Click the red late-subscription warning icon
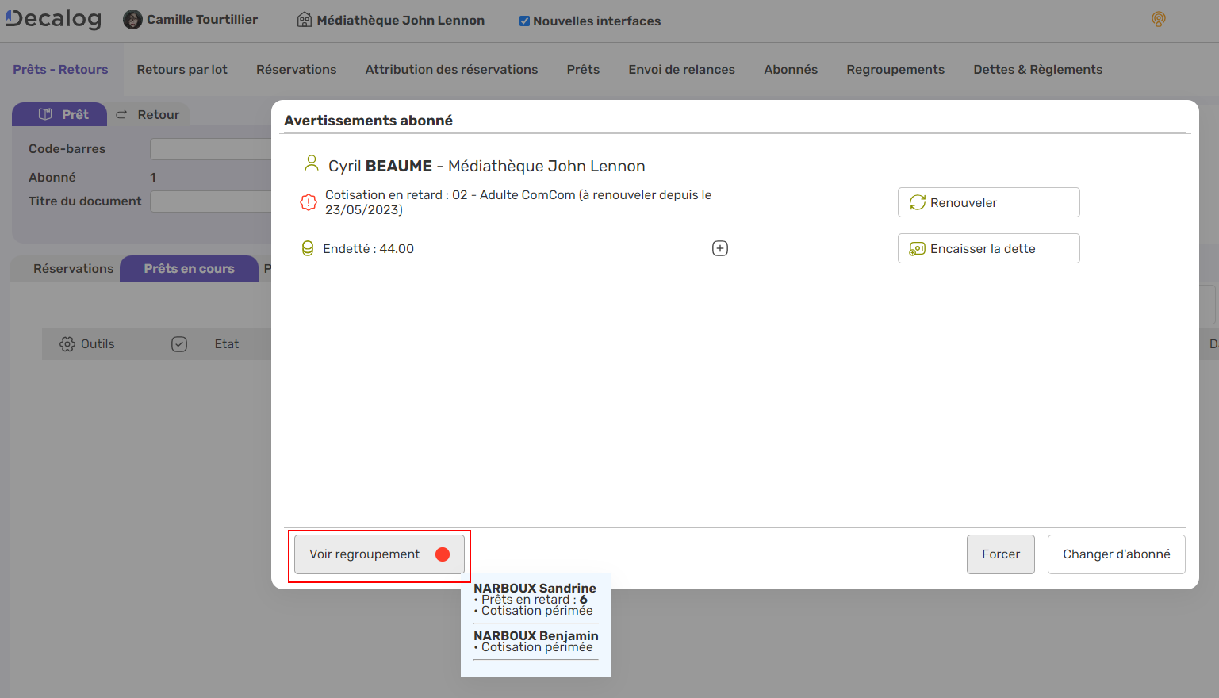Image resolution: width=1219 pixels, height=698 pixels. click(308, 202)
